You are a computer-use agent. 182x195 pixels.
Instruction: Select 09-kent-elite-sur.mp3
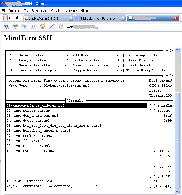tap(28, 146)
